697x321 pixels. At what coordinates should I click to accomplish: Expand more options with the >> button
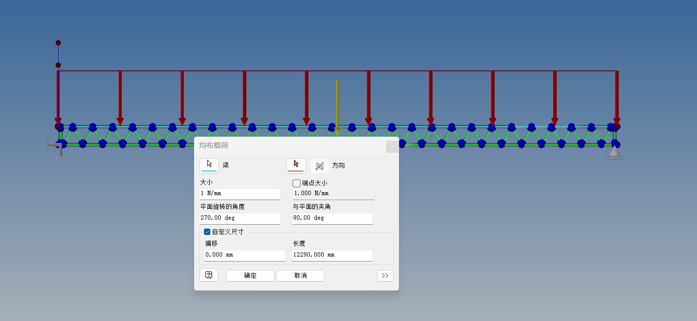(x=385, y=275)
